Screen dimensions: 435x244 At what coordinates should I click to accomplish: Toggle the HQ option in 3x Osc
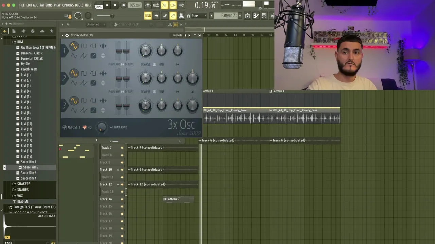(85, 127)
